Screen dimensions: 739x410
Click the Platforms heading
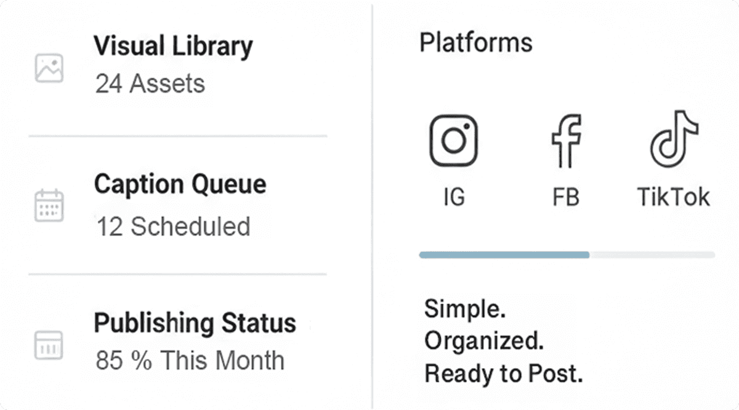point(475,43)
